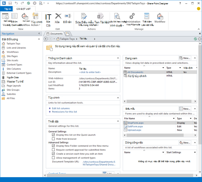Collapse the Thiết đặt section
This screenshot has width=202, height=182.
pos(118,121)
